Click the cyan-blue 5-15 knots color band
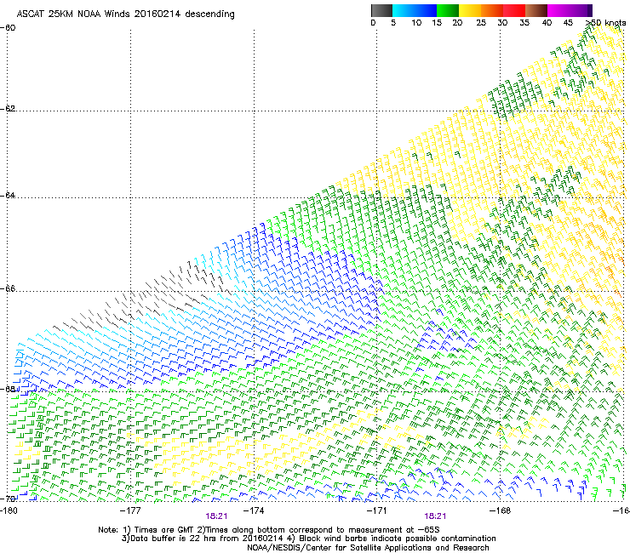 [415, 10]
